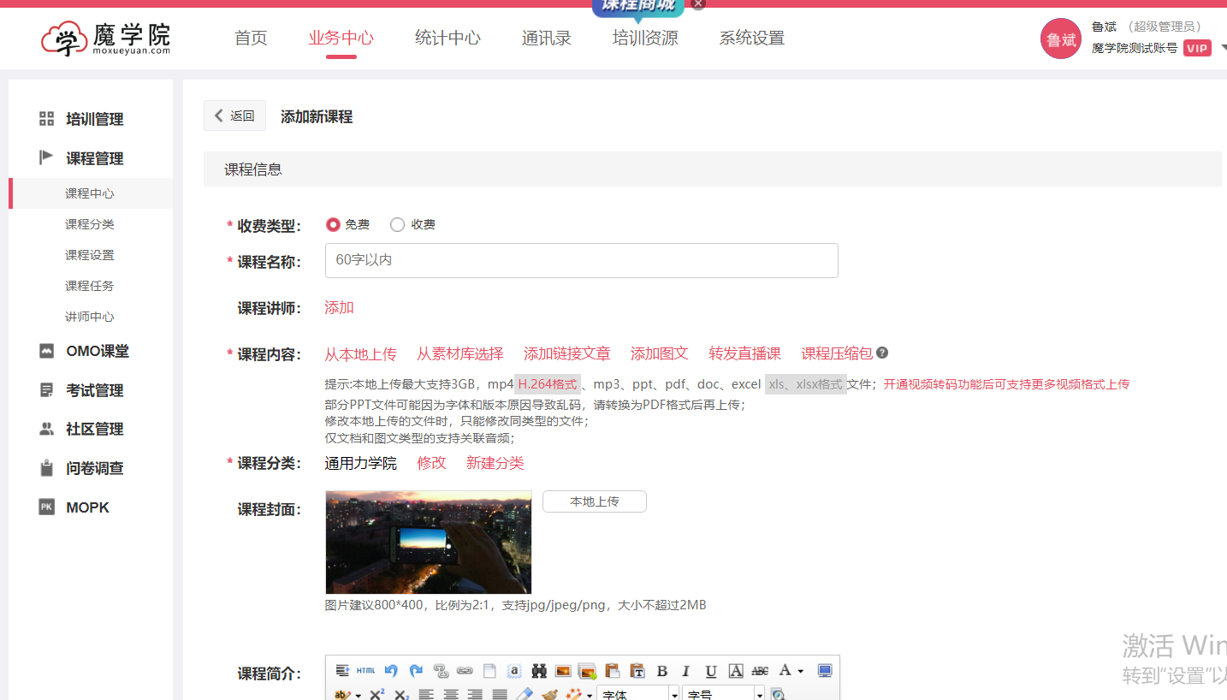Click the format painter brush icon
Image resolution: width=1227 pixels, height=700 pixels.
tap(549, 694)
